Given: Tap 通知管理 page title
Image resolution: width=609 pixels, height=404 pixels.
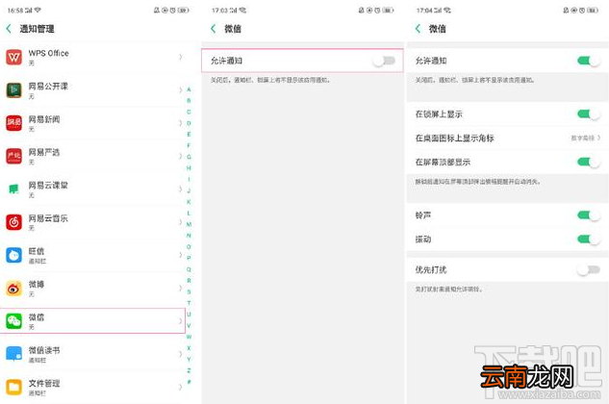Looking at the screenshot, I should [37, 28].
